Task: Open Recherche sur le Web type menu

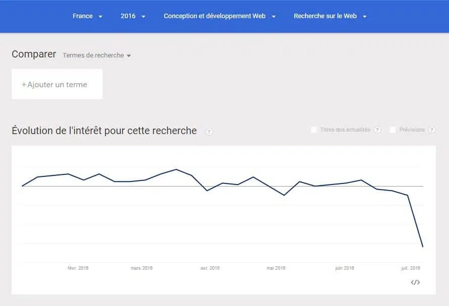Action: coord(330,16)
